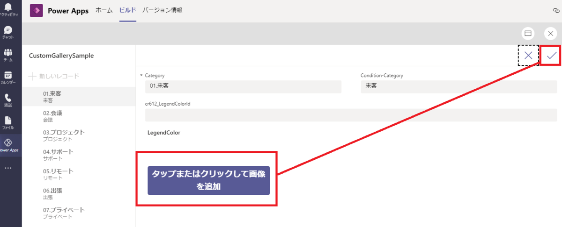The image size is (562, 227).
Task: Click the Condition-Category input field
Action: coord(459,86)
